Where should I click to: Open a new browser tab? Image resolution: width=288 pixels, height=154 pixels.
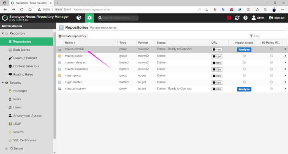point(57,3)
